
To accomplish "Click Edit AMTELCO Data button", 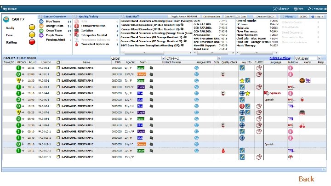I will point(235,17).
